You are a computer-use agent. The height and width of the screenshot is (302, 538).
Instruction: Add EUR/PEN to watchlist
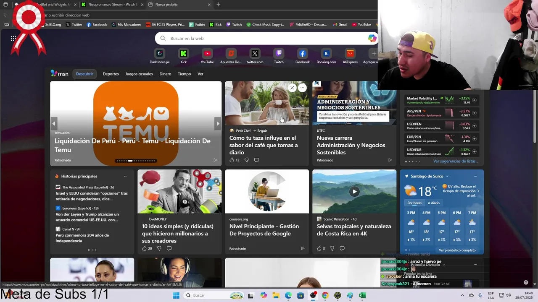[474, 138]
